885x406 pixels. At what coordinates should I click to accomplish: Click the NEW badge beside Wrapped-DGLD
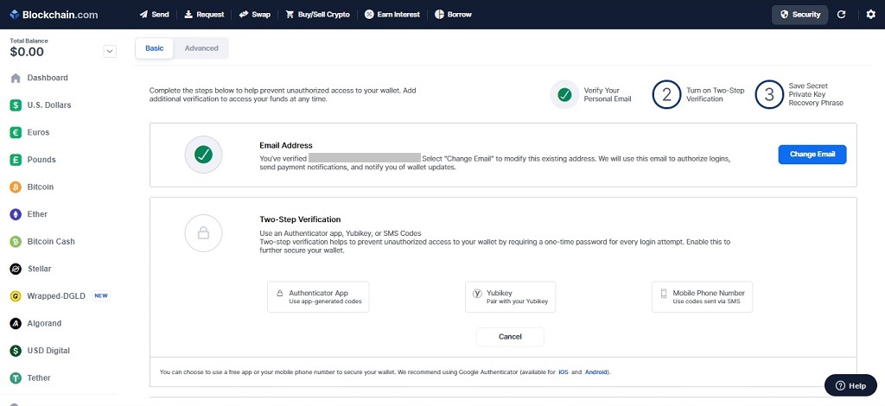(101, 296)
